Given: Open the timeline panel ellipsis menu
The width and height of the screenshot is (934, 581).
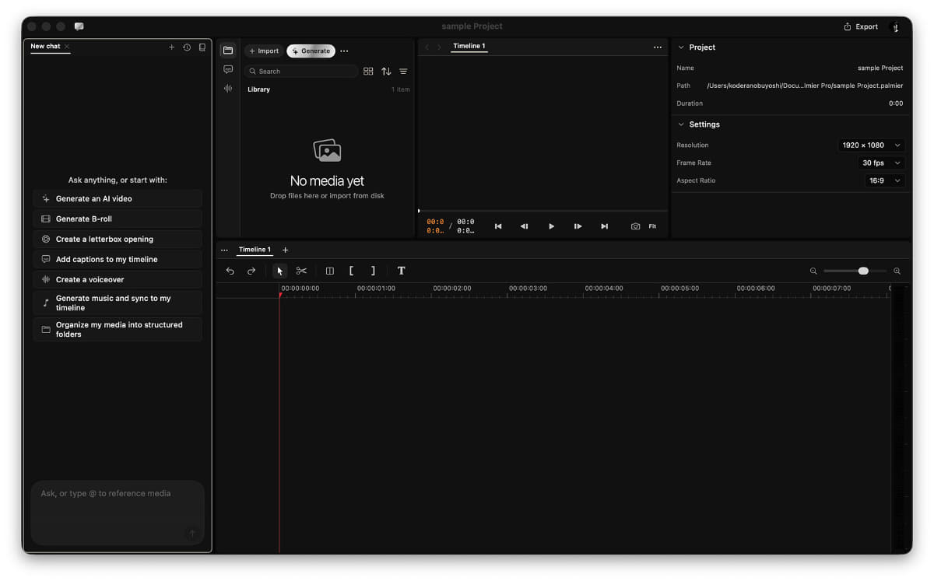Looking at the screenshot, I should [x=224, y=250].
